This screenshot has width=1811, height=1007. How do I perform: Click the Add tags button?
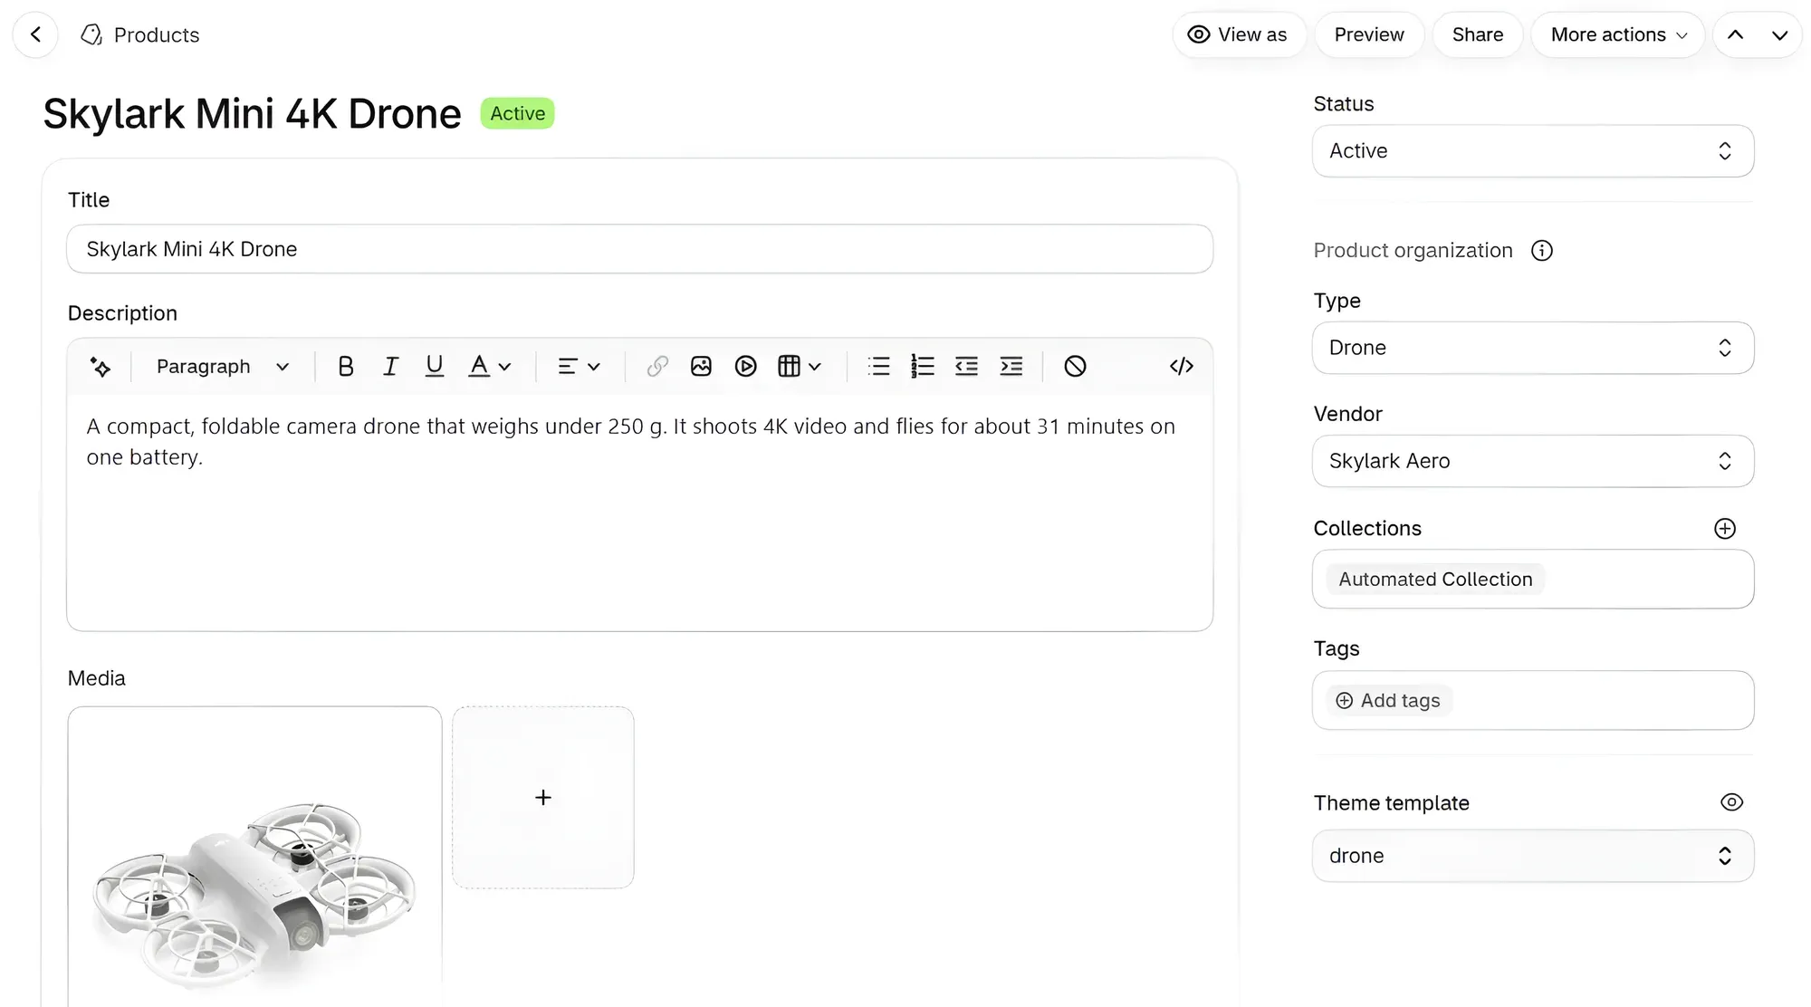pos(1389,701)
